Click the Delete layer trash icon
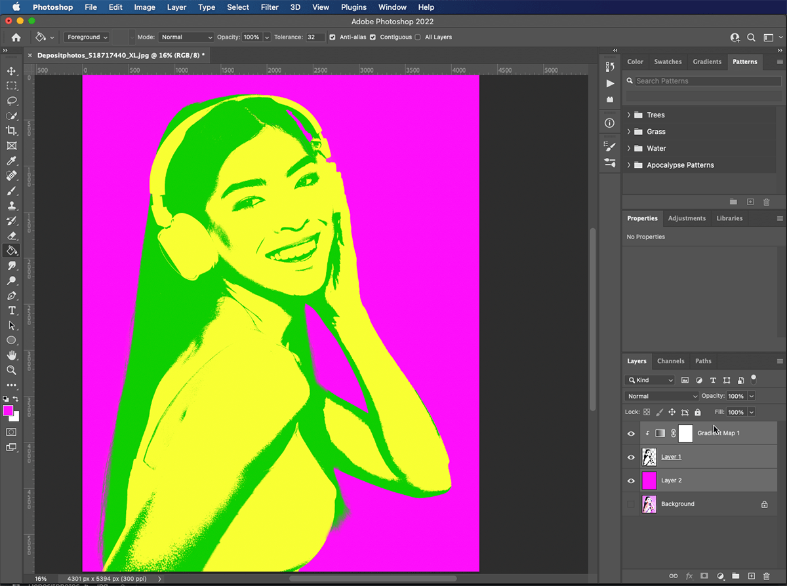 pyautogui.click(x=766, y=576)
